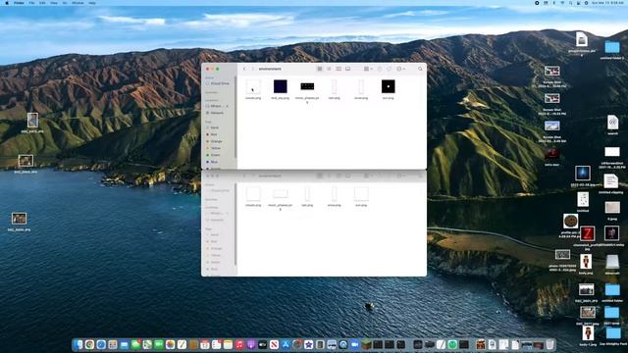Launch Google Chrome from the Dock
Screen dimensions: 628x353
tap(89, 344)
